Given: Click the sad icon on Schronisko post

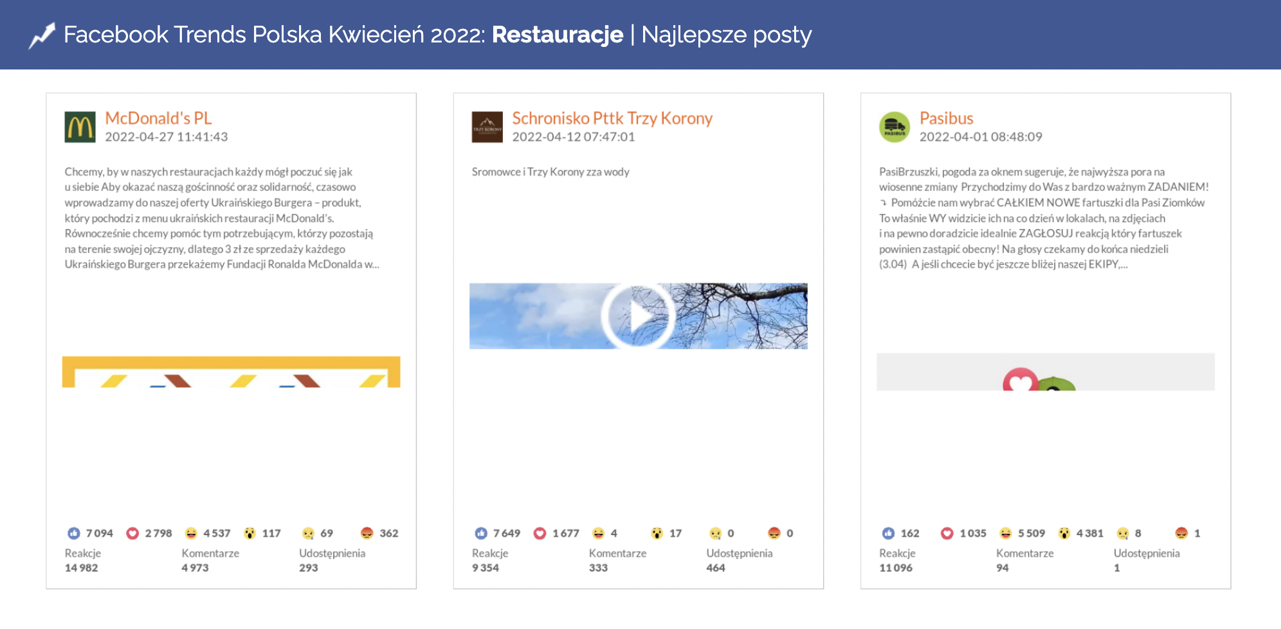Looking at the screenshot, I should coord(715,533).
